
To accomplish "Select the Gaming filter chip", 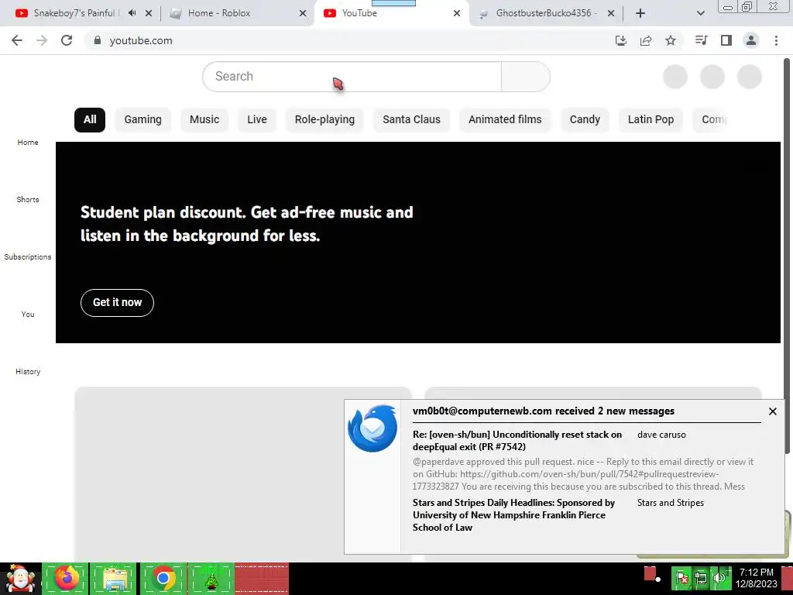I will click(143, 120).
